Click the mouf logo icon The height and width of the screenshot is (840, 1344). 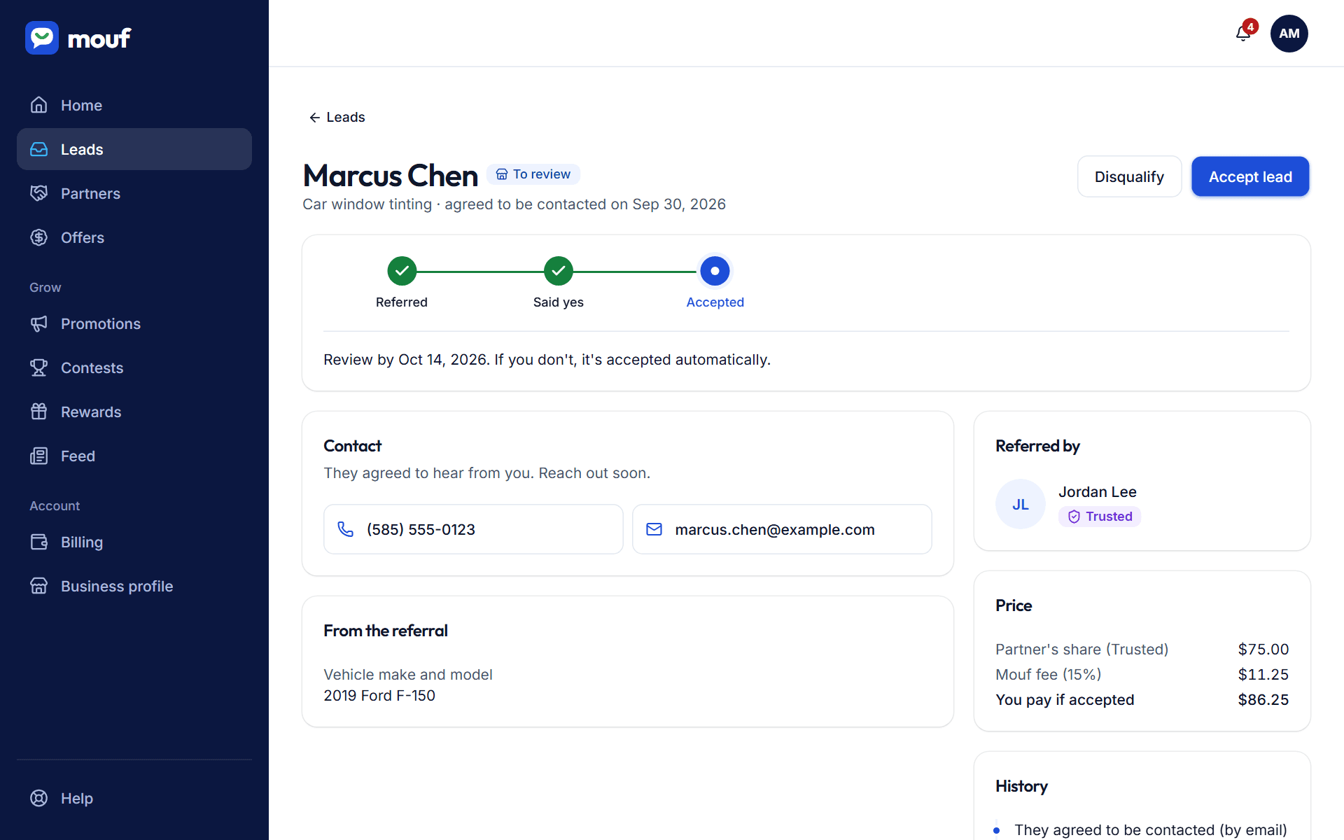42,38
